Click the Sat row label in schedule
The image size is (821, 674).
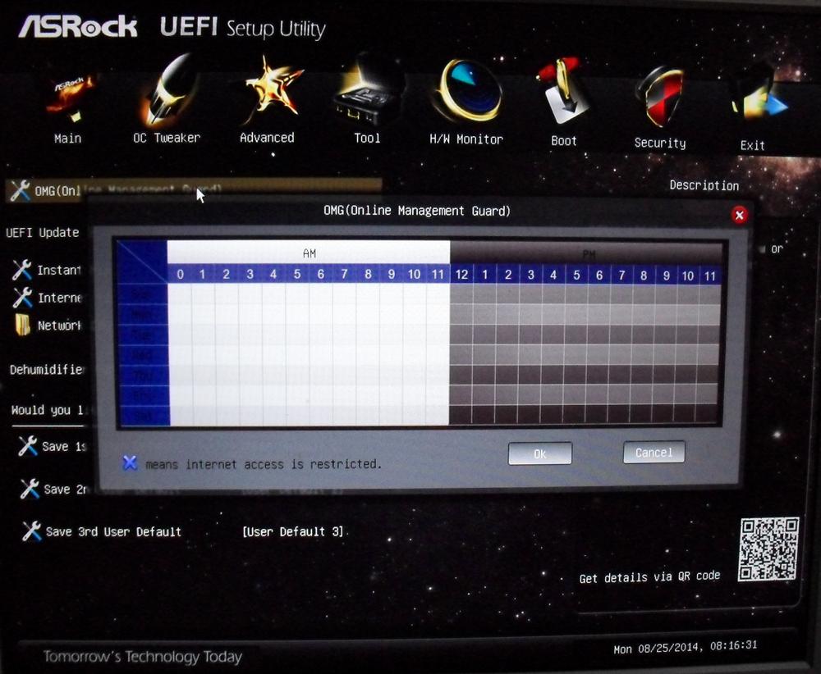pos(144,417)
